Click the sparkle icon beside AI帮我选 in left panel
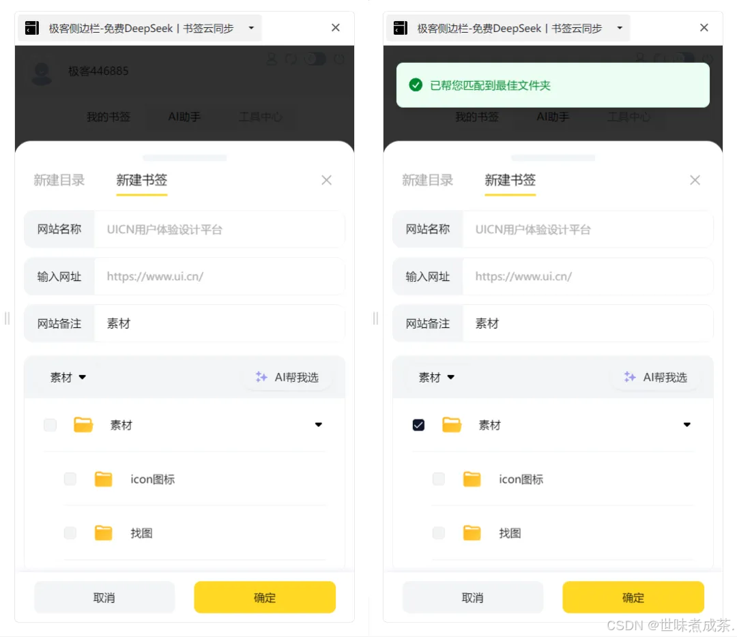The width and height of the screenshot is (737, 637). [x=261, y=376]
